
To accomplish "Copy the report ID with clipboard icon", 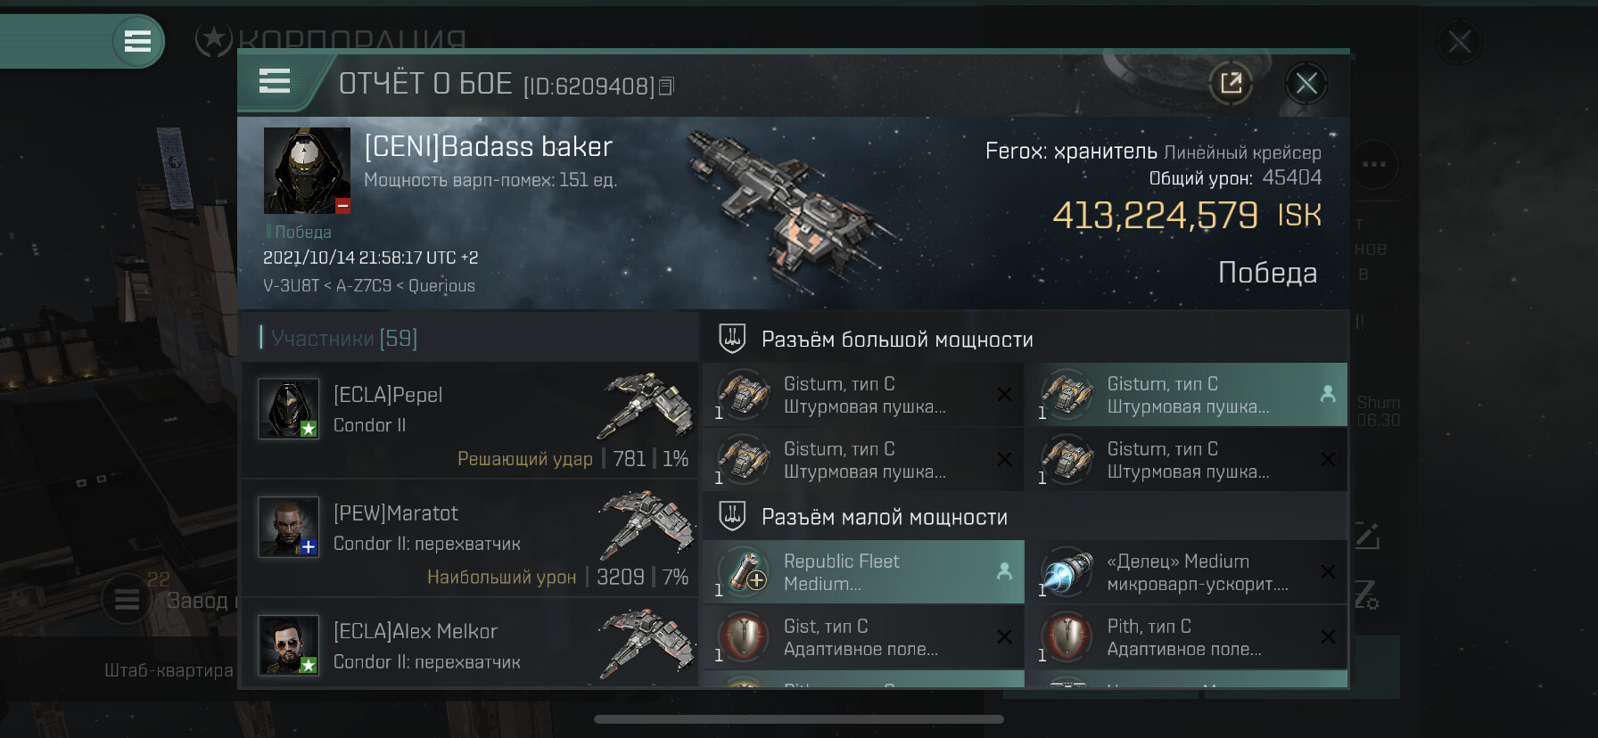I will coord(666,86).
